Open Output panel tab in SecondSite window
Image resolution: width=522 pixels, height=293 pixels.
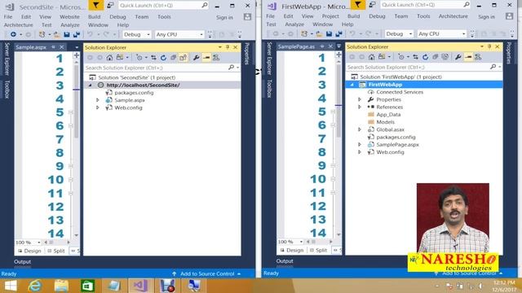click(x=22, y=262)
